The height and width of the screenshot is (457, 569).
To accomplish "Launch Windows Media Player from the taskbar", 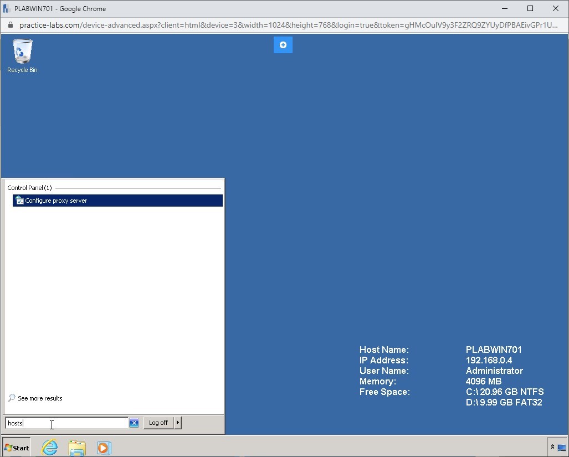I will 104,448.
